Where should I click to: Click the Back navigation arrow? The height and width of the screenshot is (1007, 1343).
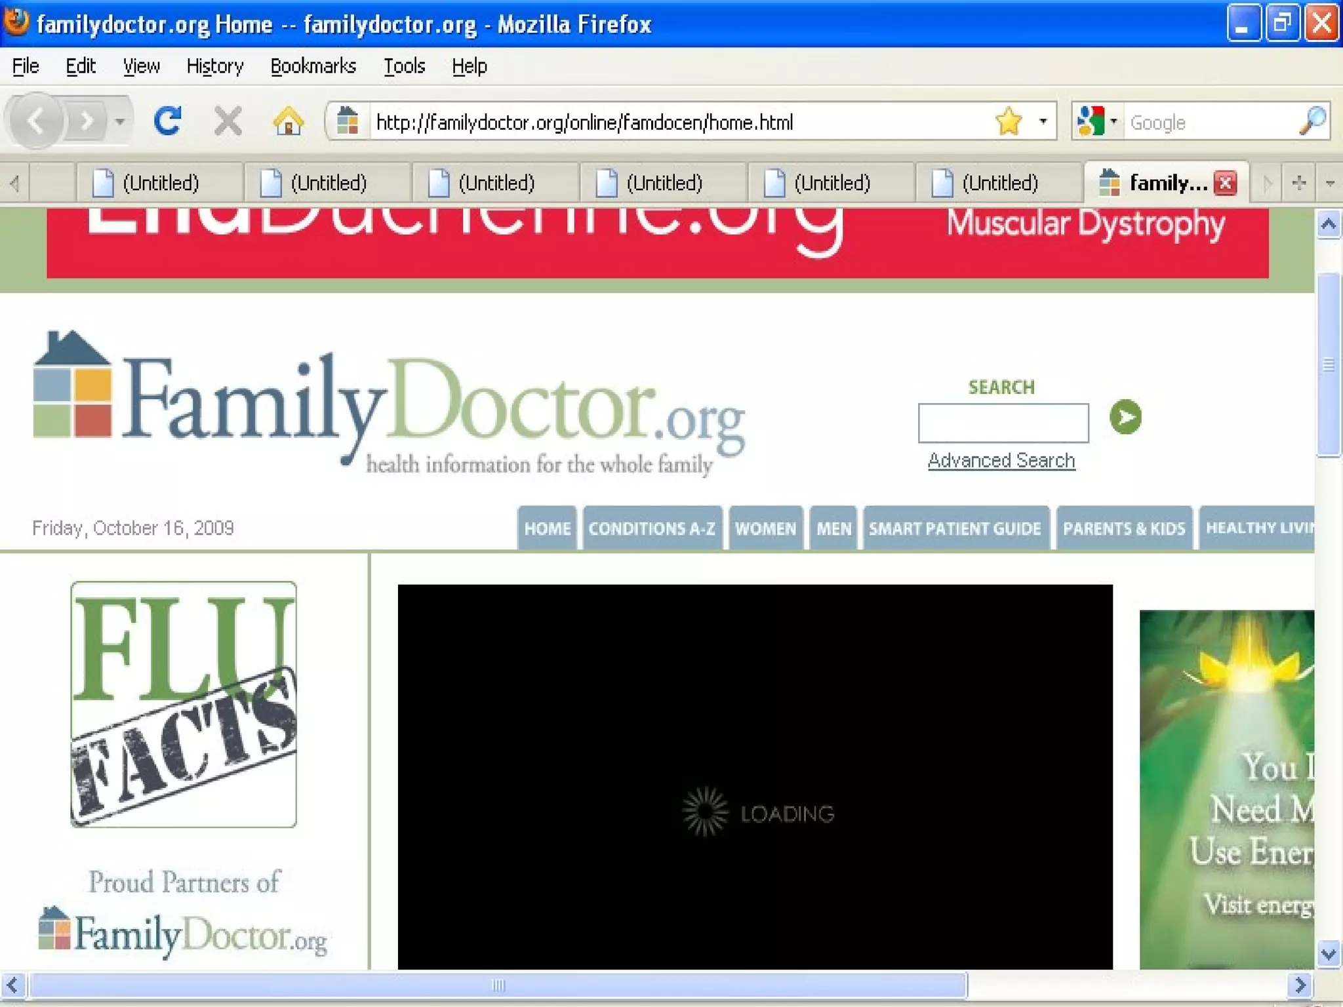coord(37,121)
